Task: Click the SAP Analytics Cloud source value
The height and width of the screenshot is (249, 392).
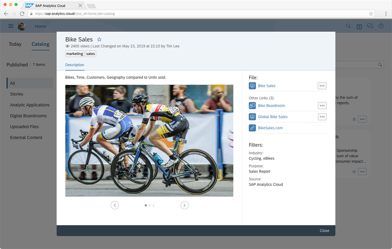Action: (266, 185)
